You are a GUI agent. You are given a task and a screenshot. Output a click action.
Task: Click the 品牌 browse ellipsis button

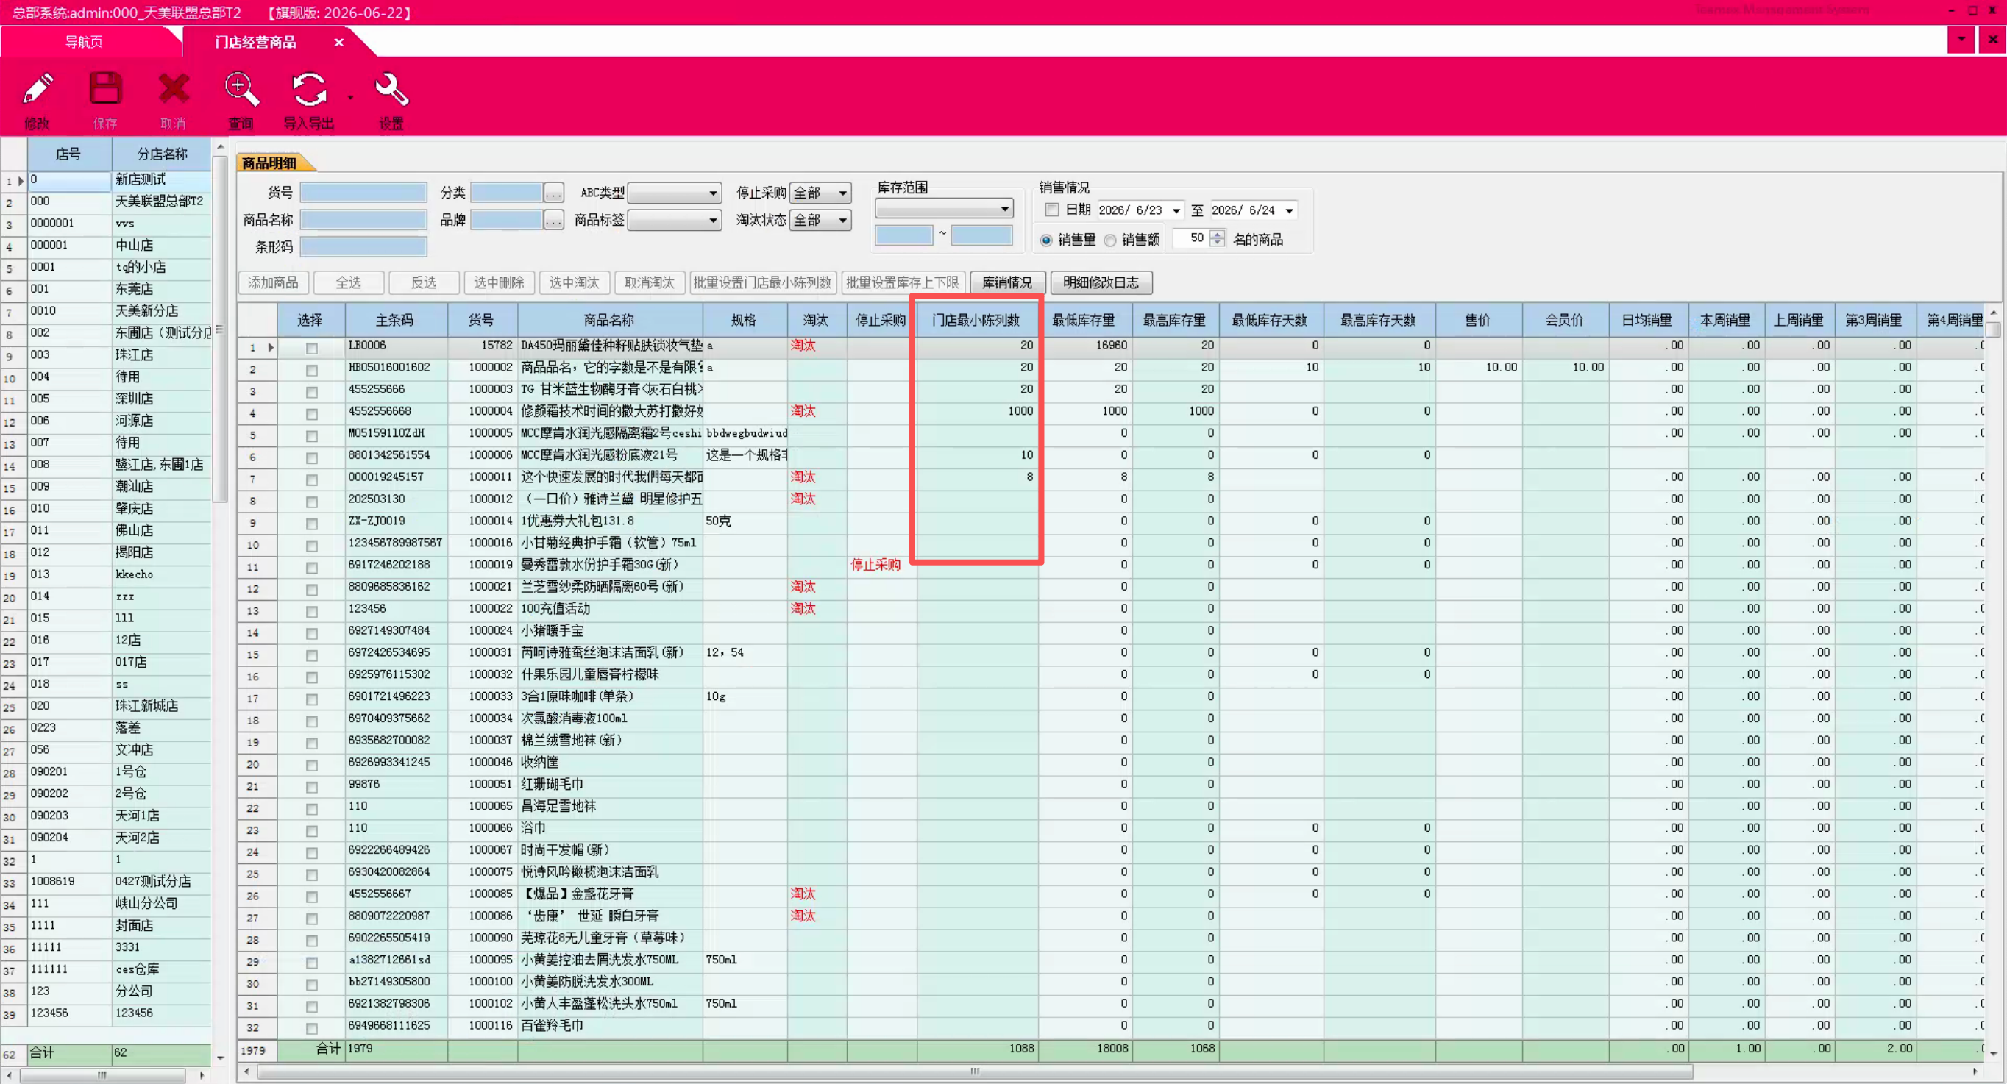click(553, 221)
